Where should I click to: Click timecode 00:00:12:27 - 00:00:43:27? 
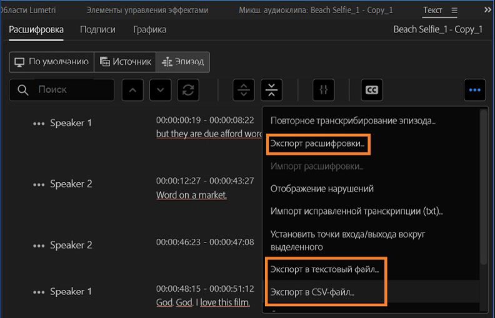point(205,181)
